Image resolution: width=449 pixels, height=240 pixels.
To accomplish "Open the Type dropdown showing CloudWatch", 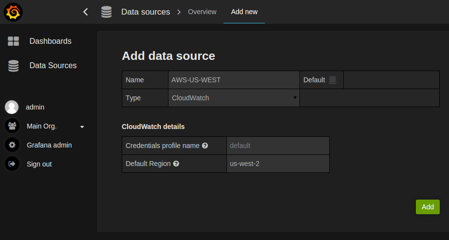I will [x=234, y=98].
